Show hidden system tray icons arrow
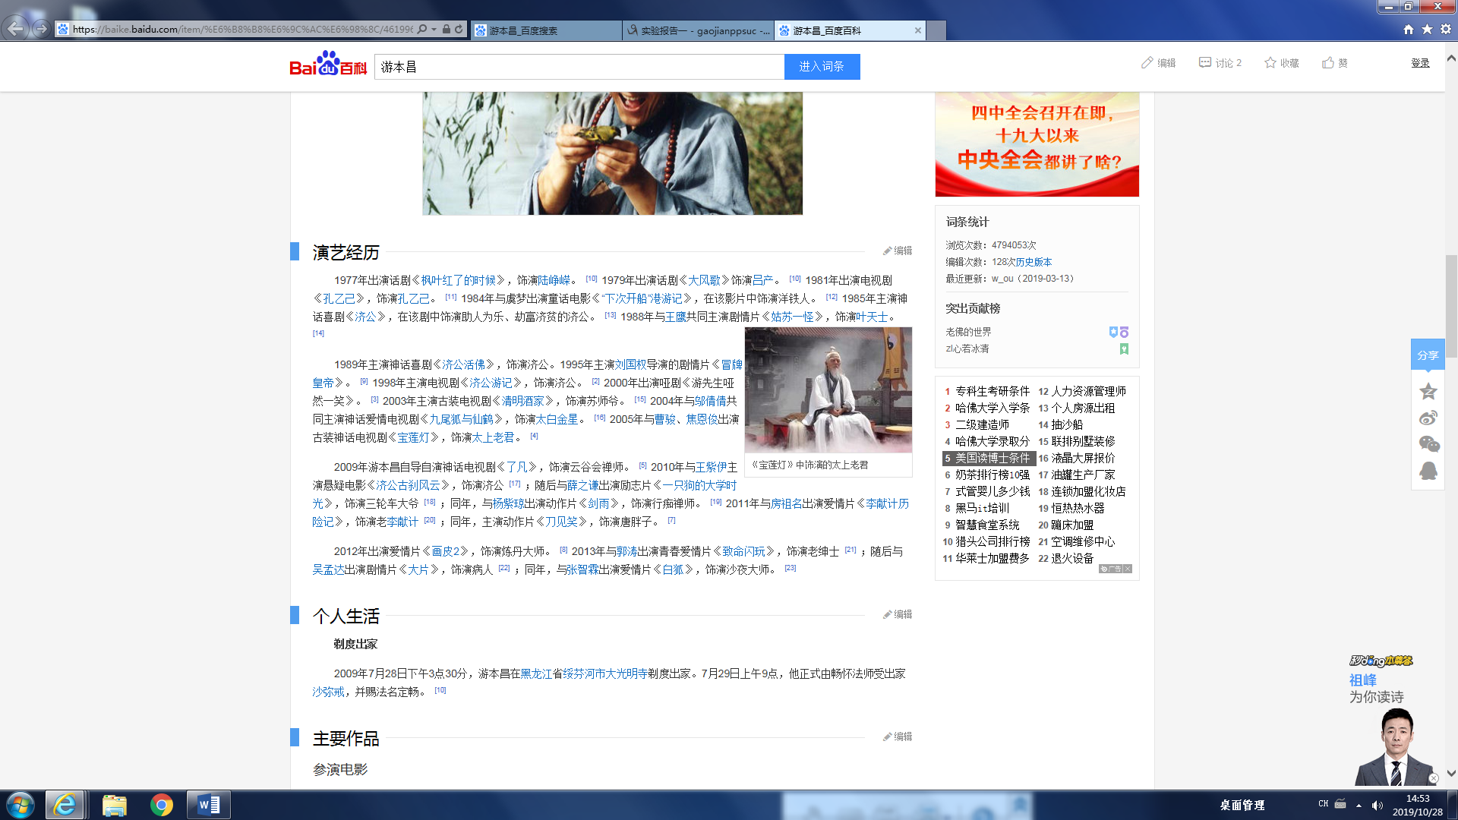The image size is (1458, 820). (1359, 805)
